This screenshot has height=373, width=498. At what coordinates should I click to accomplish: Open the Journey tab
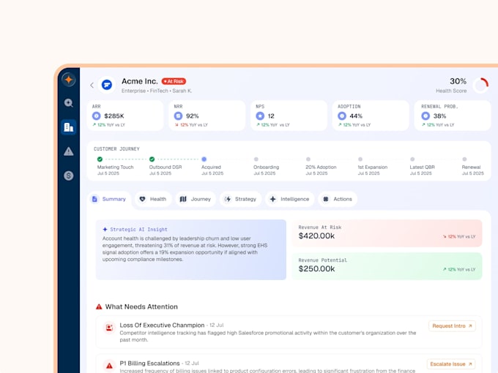[196, 199]
